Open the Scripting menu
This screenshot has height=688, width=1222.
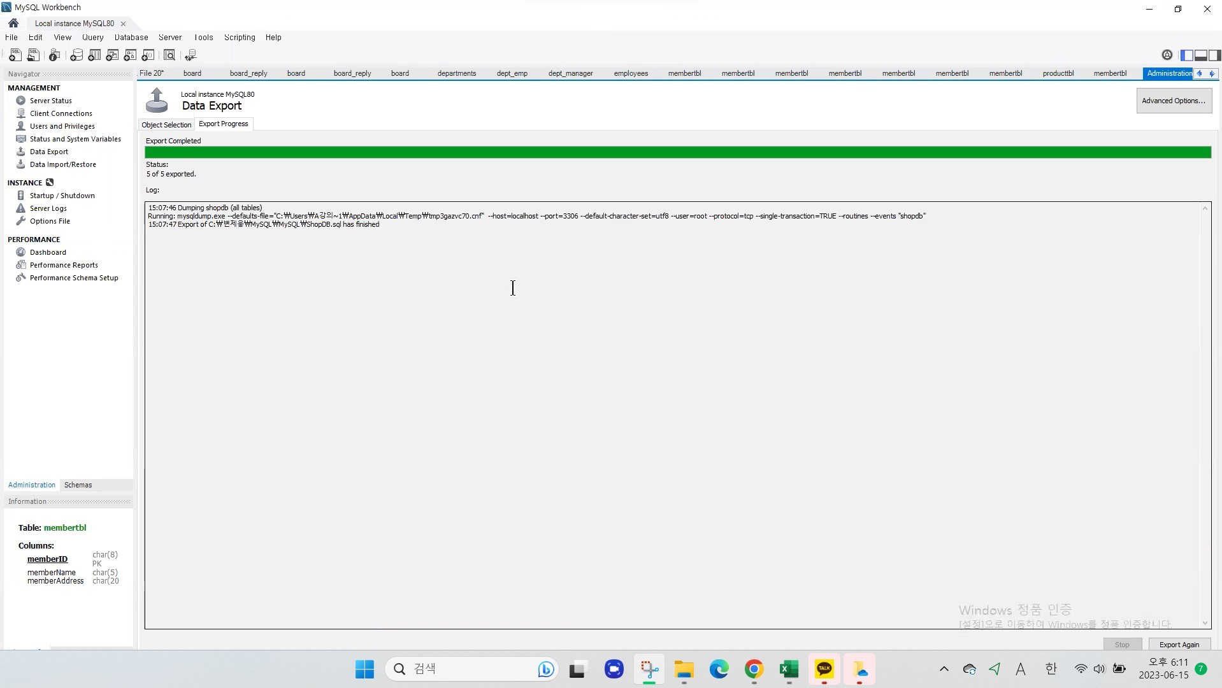[x=240, y=37]
